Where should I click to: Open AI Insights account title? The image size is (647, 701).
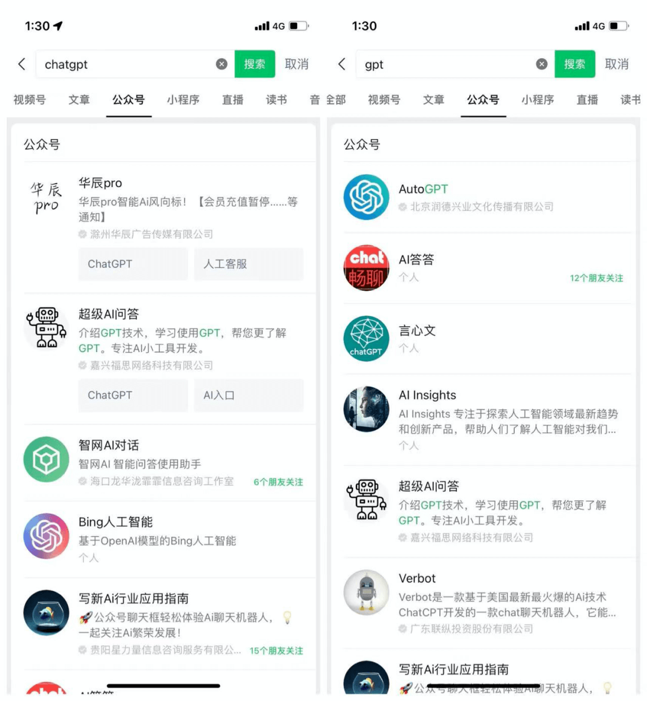click(427, 395)
